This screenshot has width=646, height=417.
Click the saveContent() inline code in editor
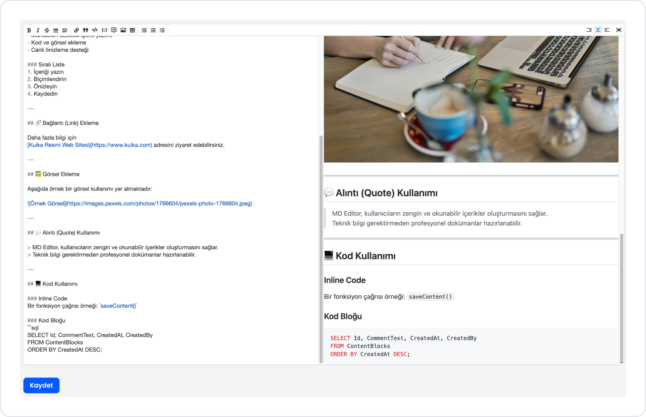pos(118,306)
